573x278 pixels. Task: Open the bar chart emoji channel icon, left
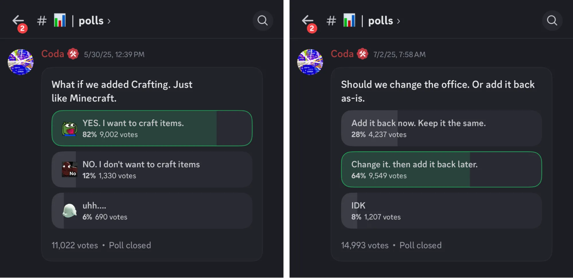click(x=60, y=21)
